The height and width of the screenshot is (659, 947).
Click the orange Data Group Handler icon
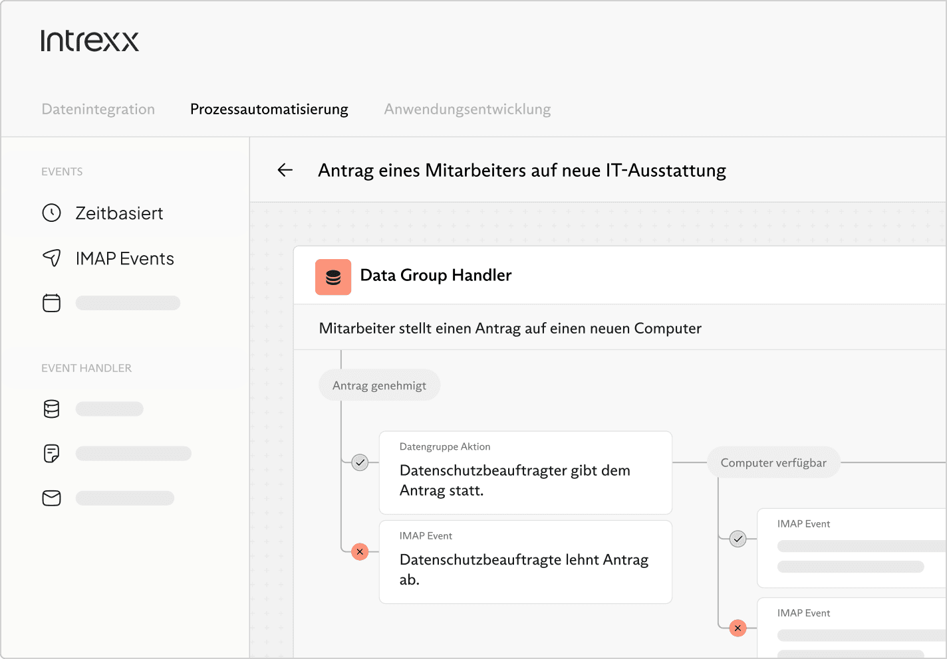pos(333,277)
